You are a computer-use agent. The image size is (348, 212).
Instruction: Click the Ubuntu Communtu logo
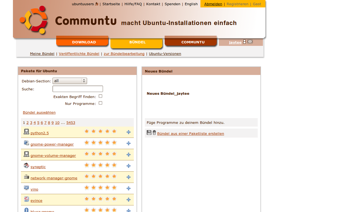coord(34,20)
